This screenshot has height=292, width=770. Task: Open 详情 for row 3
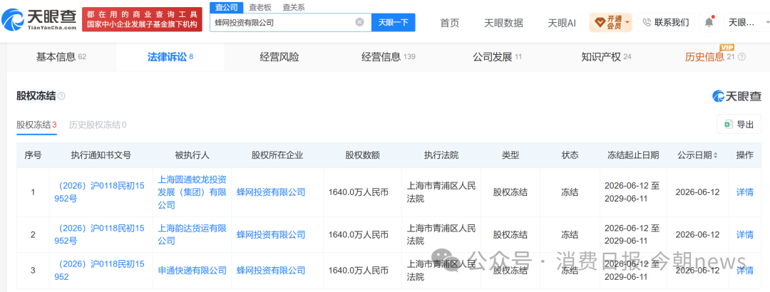click(x=744, y=271)
